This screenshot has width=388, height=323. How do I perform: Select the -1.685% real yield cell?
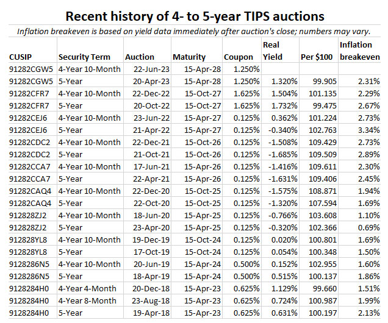click(282, 154)
